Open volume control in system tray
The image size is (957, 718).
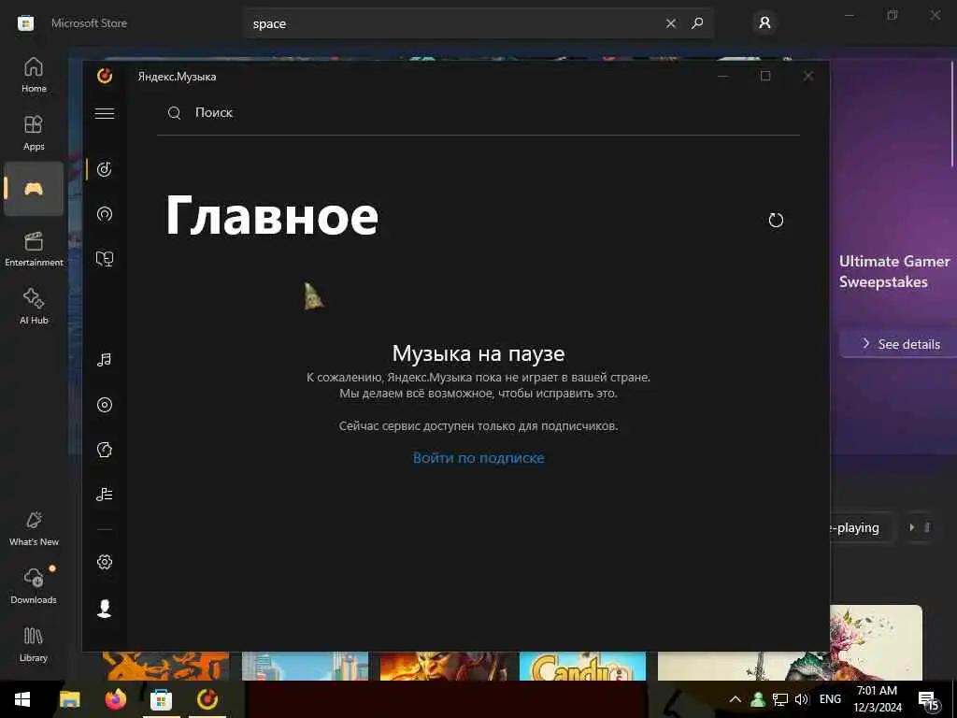coord(802,699)
